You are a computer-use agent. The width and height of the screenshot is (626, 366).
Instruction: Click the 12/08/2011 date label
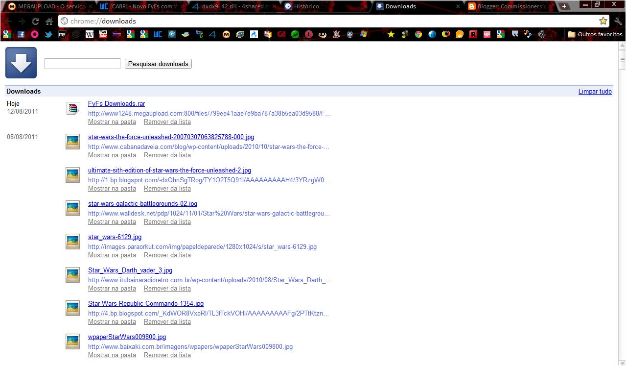pyautogui.click(x=23, y=111)
